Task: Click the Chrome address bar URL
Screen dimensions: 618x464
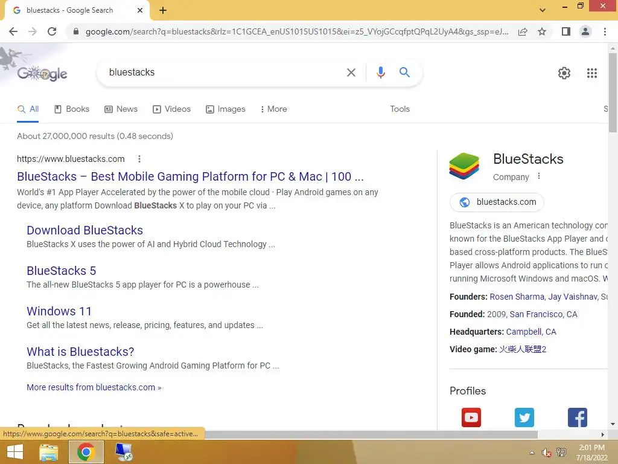Action: tap(296, 31)
